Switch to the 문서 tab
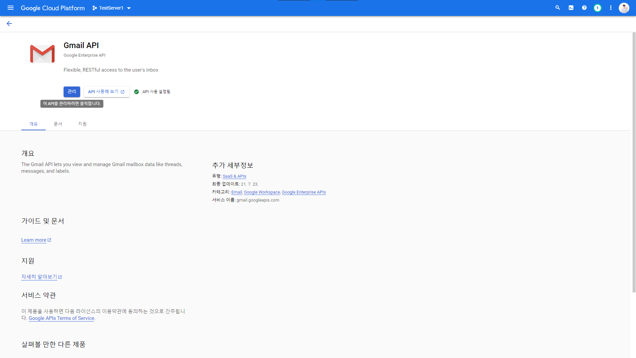This screenshot has width=636, height=358. pyautogui.click(x=58, y=124)
